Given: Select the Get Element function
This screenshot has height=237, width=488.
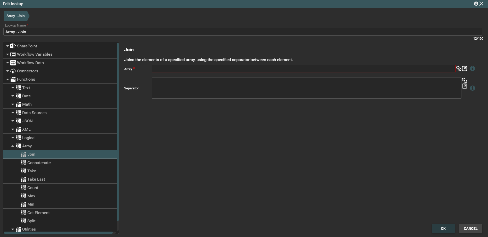Looking at the screenshot, I should point(38,213).
